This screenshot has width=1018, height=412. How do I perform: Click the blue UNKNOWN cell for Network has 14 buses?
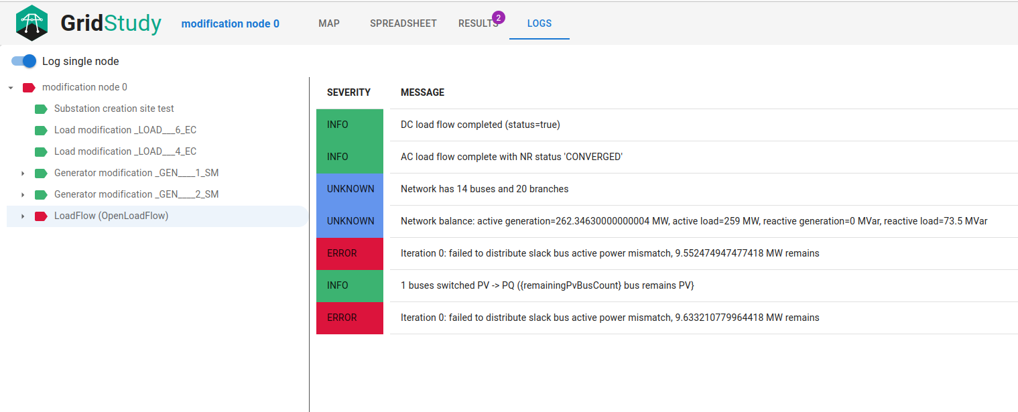[350, 190]
